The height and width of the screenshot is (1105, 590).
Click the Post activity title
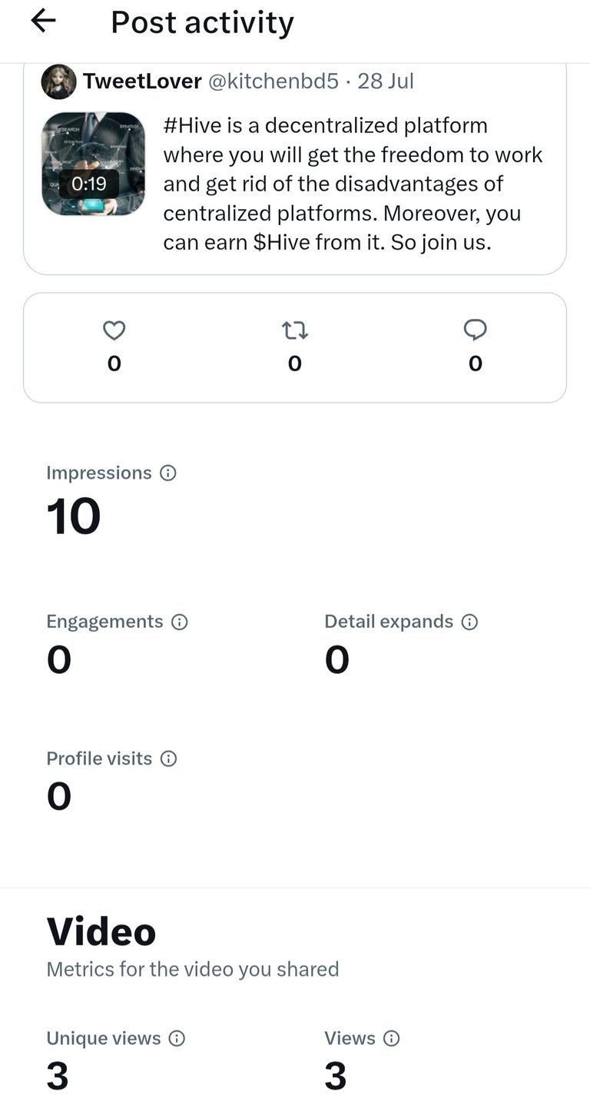(202, 22)
